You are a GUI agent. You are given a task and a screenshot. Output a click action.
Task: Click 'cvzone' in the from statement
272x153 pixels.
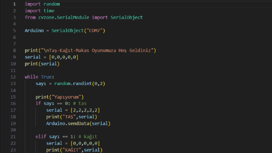tap(46, 17)
